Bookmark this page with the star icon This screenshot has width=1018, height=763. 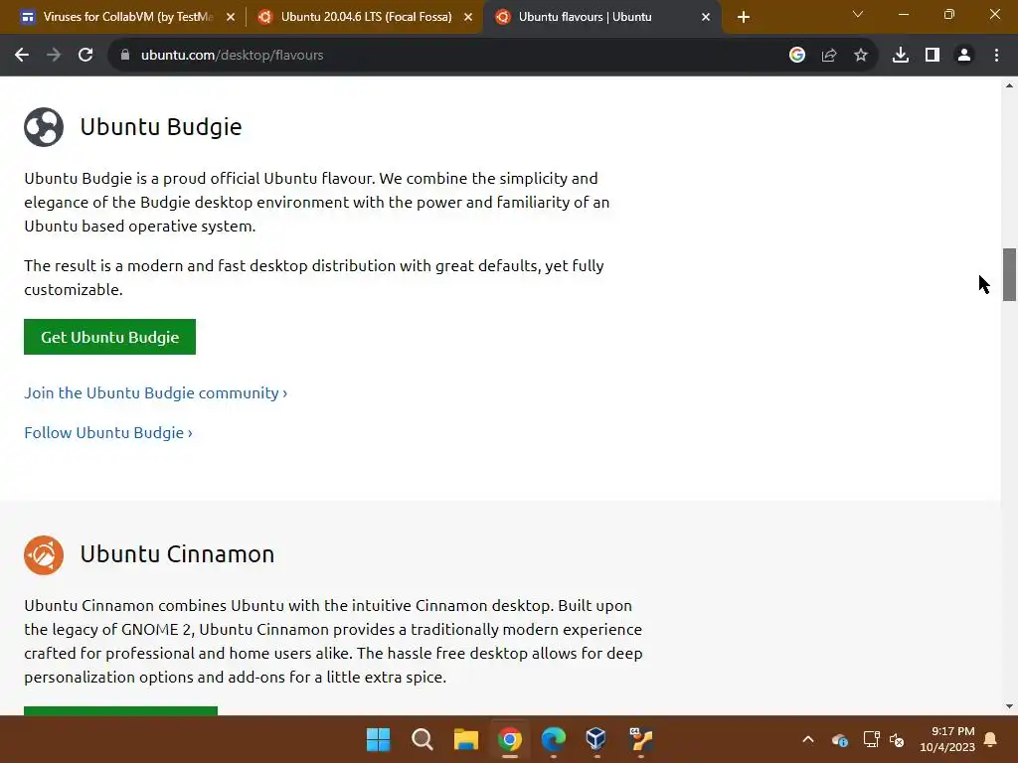[861, 56]
